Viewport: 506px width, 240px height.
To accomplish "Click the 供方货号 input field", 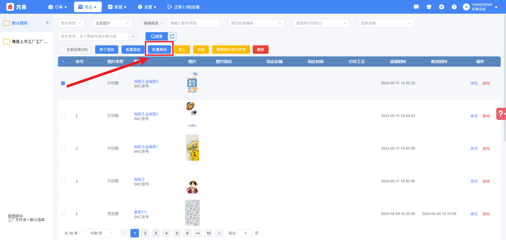I will [x=93, y=36].
